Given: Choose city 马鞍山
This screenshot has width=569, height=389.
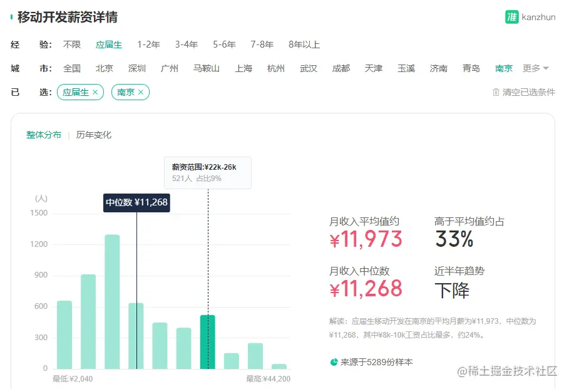Looking at the screenshot, I should [207, 68].
